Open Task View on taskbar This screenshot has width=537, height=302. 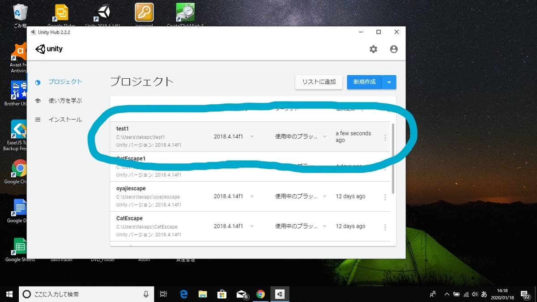(x=163, y=294)
